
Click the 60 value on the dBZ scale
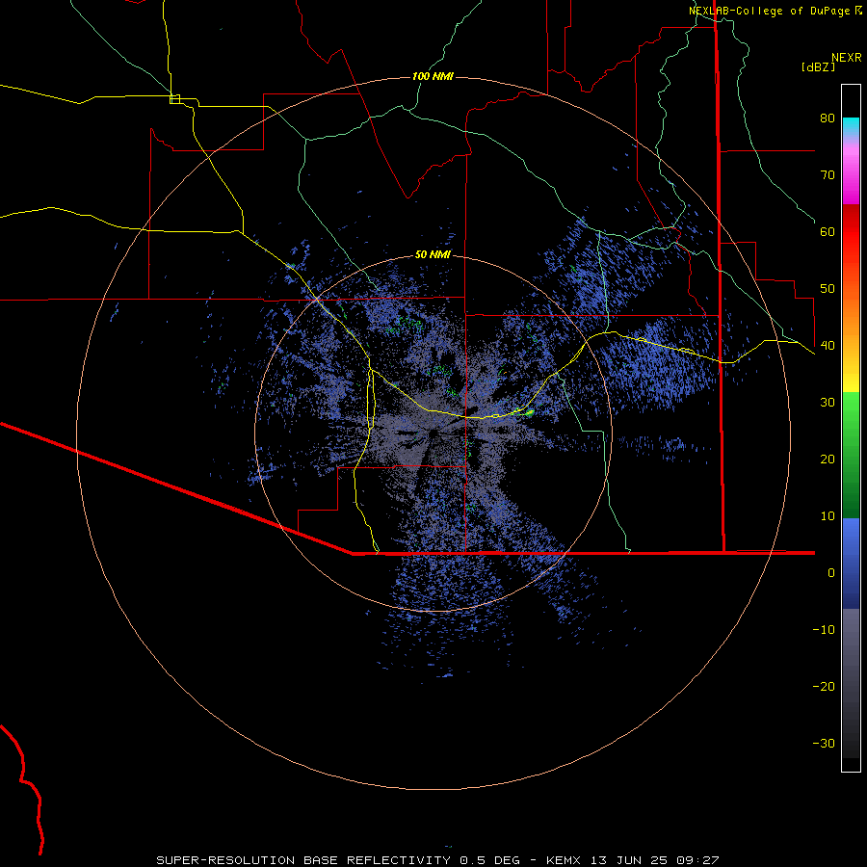point(828,231)
